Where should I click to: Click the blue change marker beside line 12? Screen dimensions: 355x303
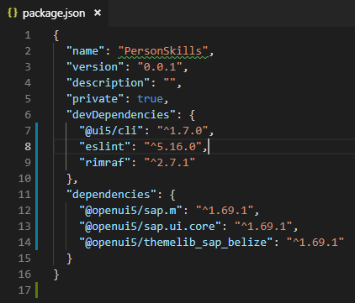tap(37, 211)
